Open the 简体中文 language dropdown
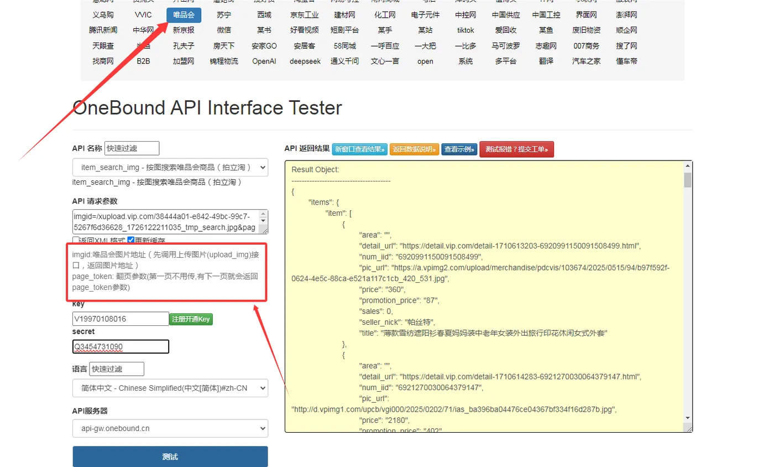The image size is (774, 467). (170, 388)
